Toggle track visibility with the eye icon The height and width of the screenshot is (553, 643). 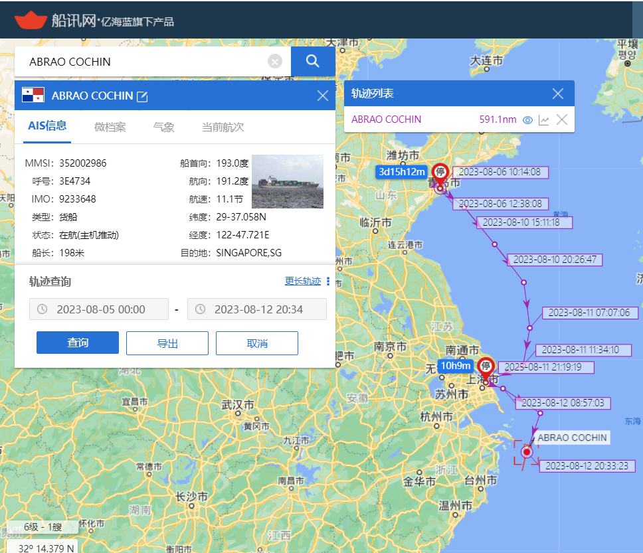[528, 120]
